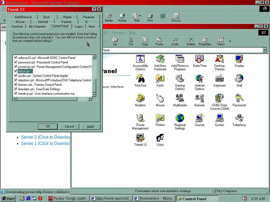Select the Telephony icon

click(239, 120)
